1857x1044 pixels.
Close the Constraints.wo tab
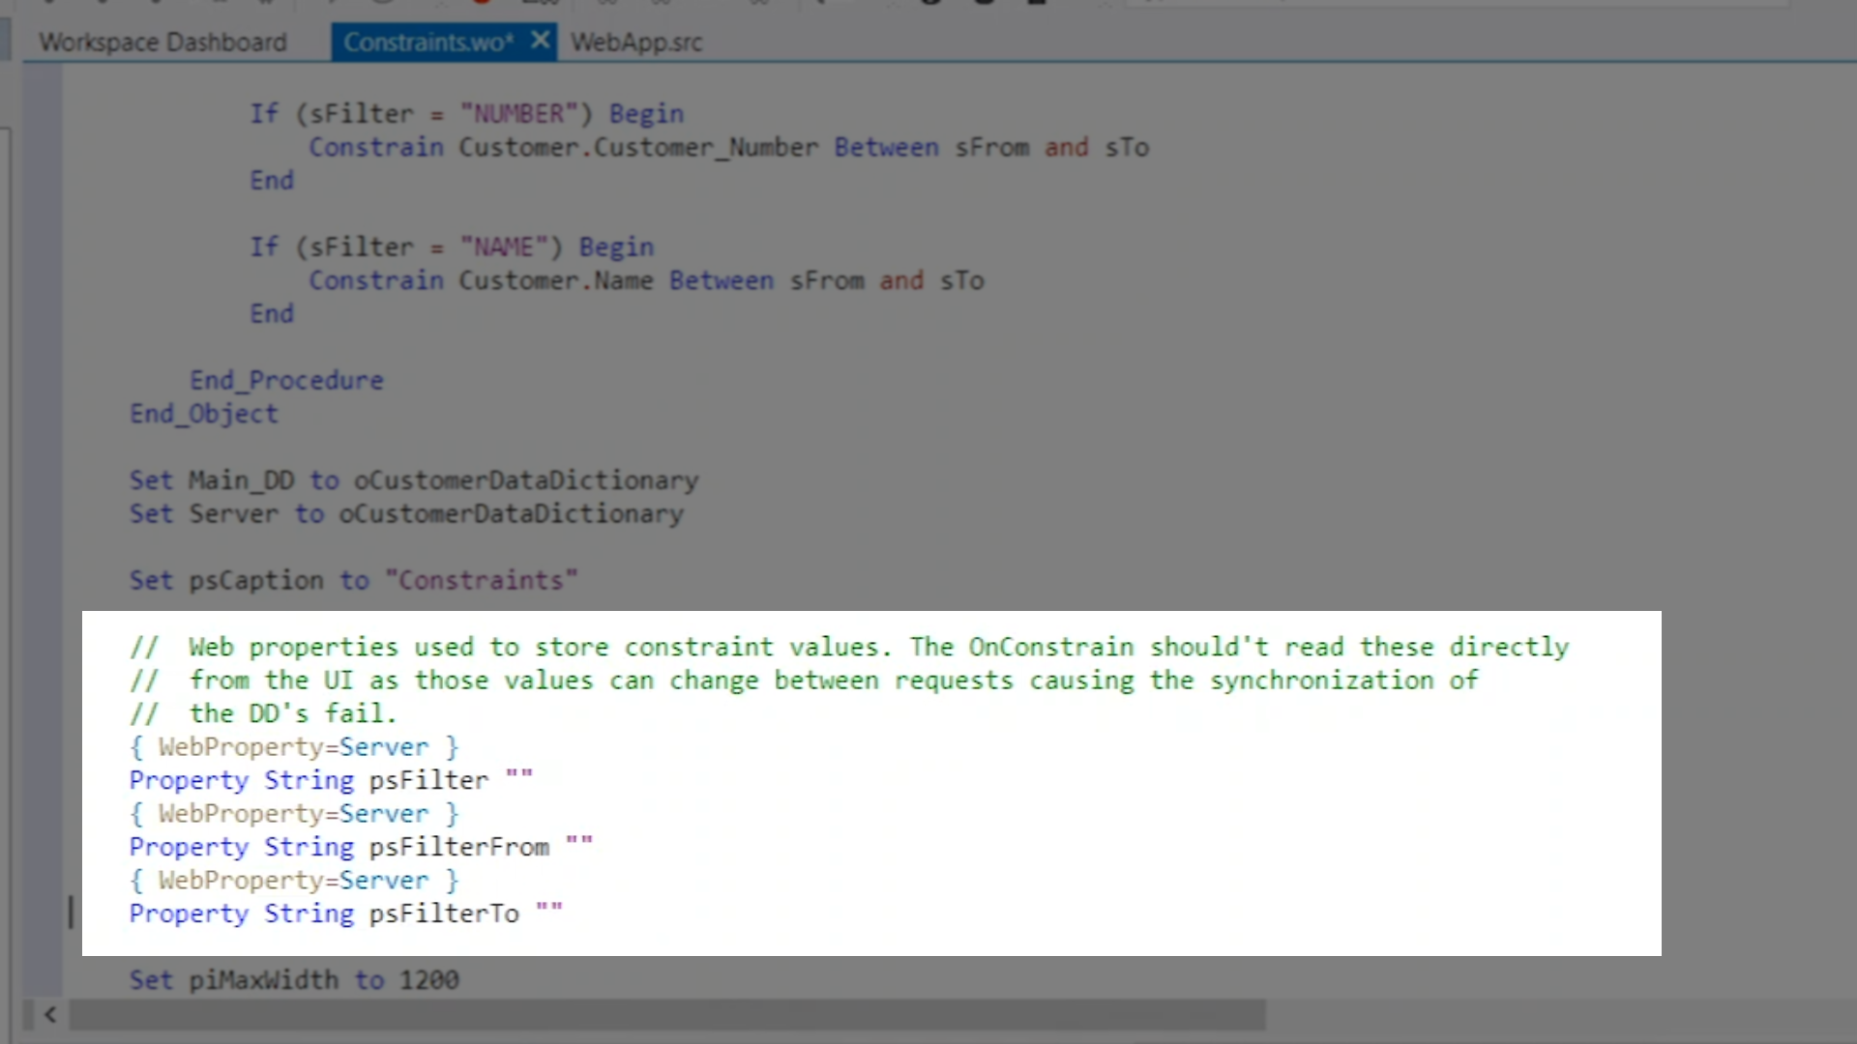coord(541,41)
